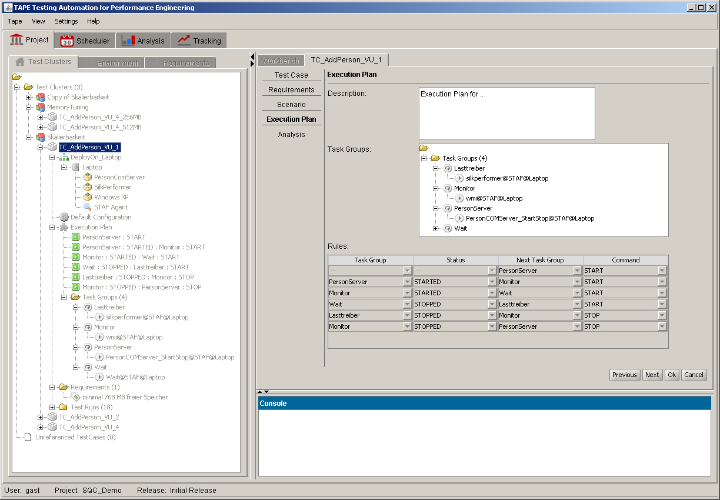Screen dimensions: 720x500
Task: Click the Analysis bar chart icon
Action: [128, 41]
